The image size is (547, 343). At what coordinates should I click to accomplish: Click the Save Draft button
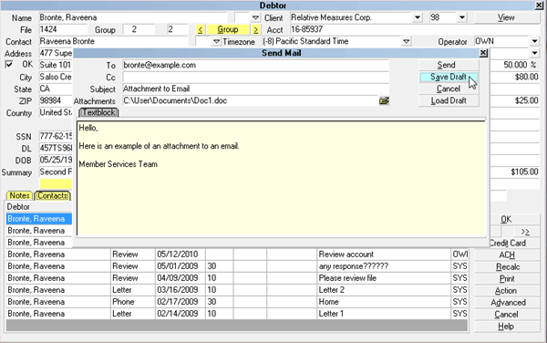449,77
